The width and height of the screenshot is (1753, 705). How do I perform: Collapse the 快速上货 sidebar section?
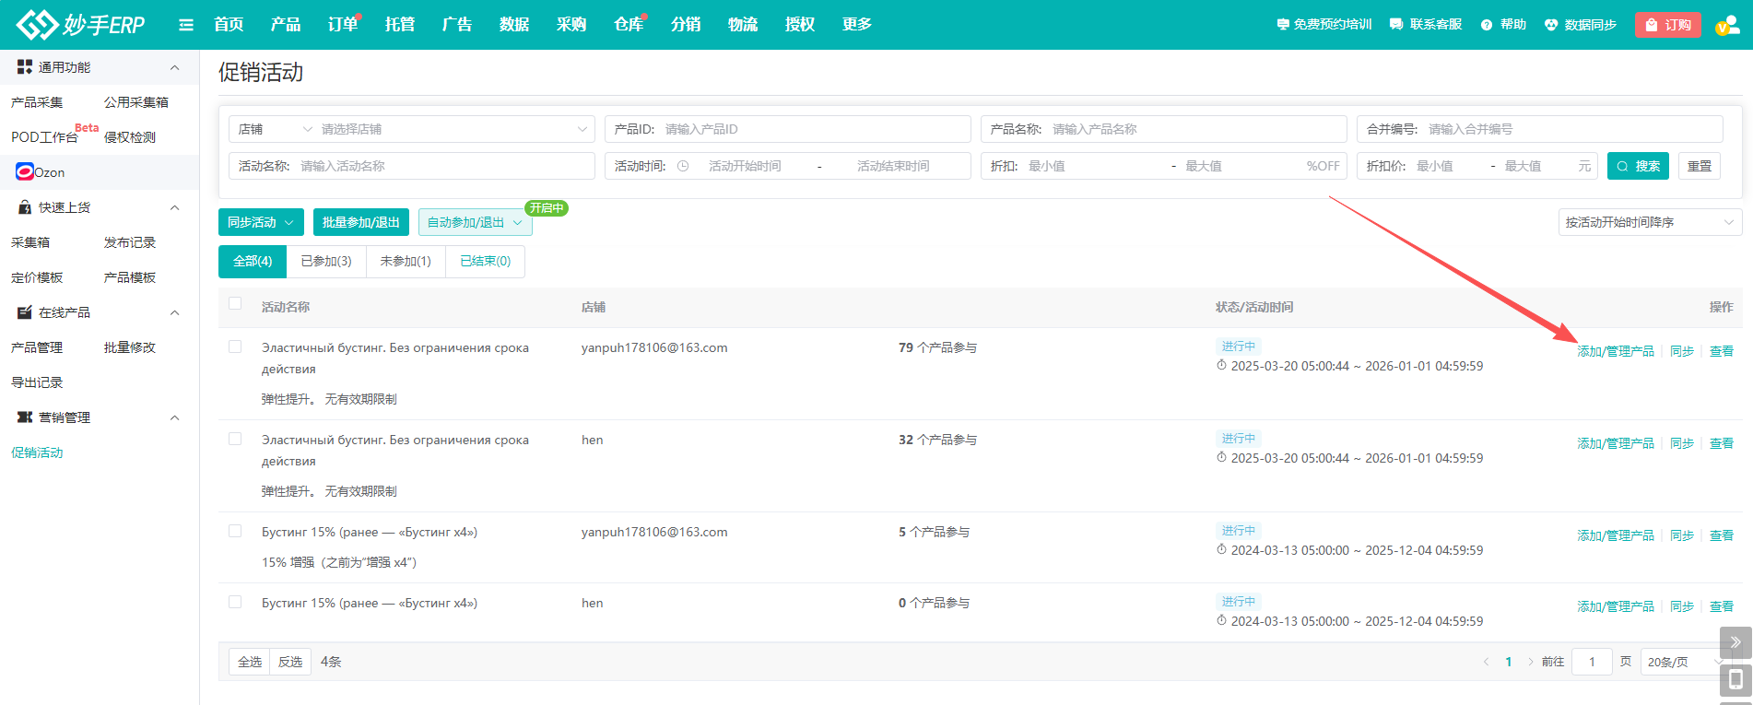[174, 207]
